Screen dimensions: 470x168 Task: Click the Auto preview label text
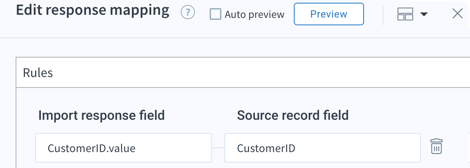click(x=254, y=15)
